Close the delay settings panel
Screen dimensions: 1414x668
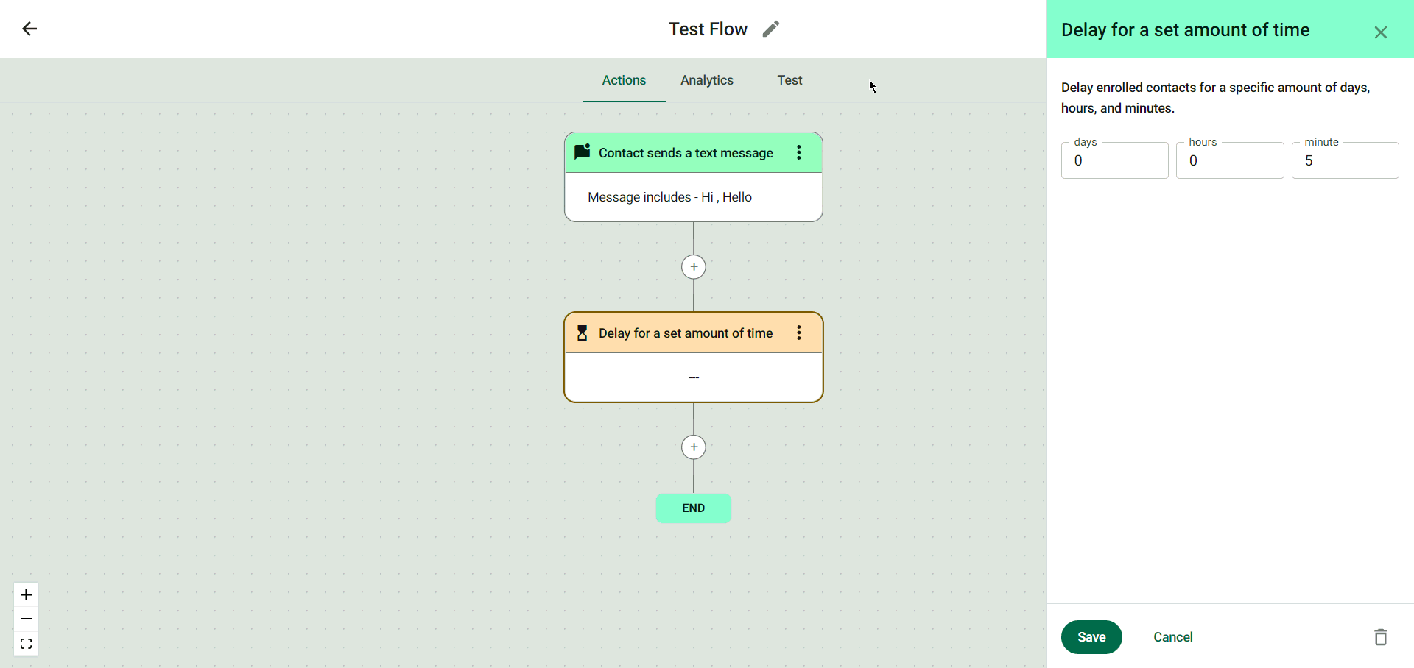1380,32
